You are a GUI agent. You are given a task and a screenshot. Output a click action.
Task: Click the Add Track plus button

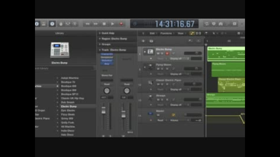pos(143,41)
